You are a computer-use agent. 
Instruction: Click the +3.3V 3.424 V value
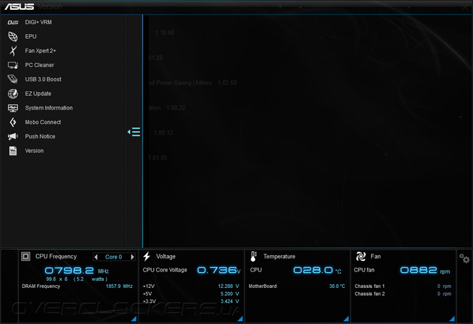tap(229, 301)
